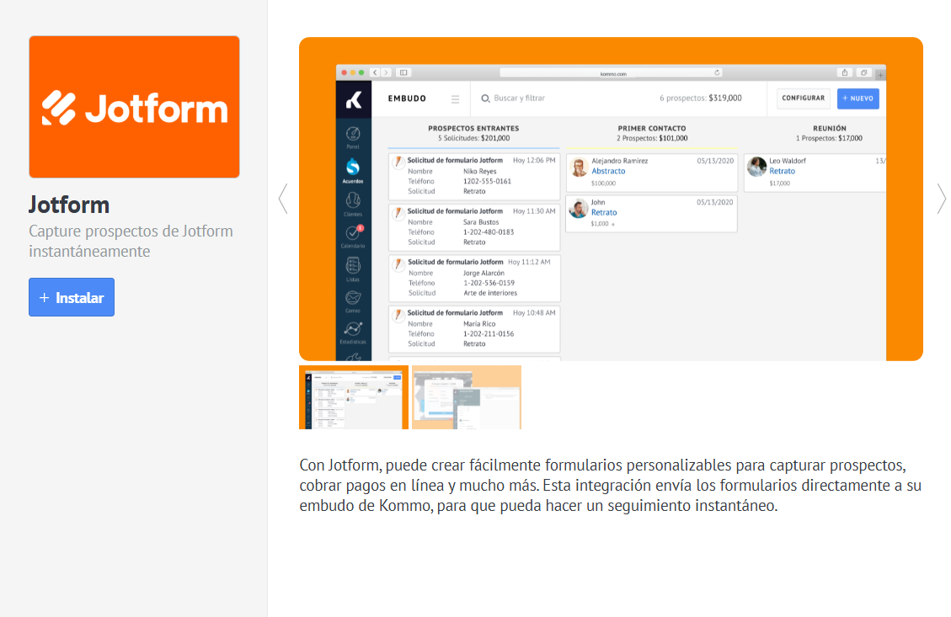Open the Estadísticas sidebar icon
Screen dimensions: 951x617
[x=353, y=331]
